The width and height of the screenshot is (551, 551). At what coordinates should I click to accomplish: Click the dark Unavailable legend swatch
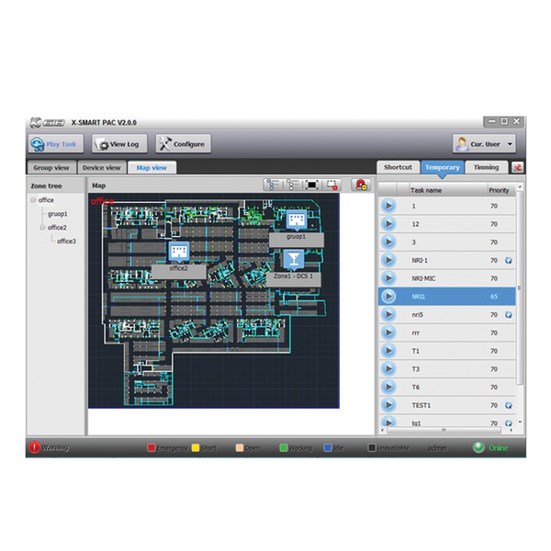[371, 448]
